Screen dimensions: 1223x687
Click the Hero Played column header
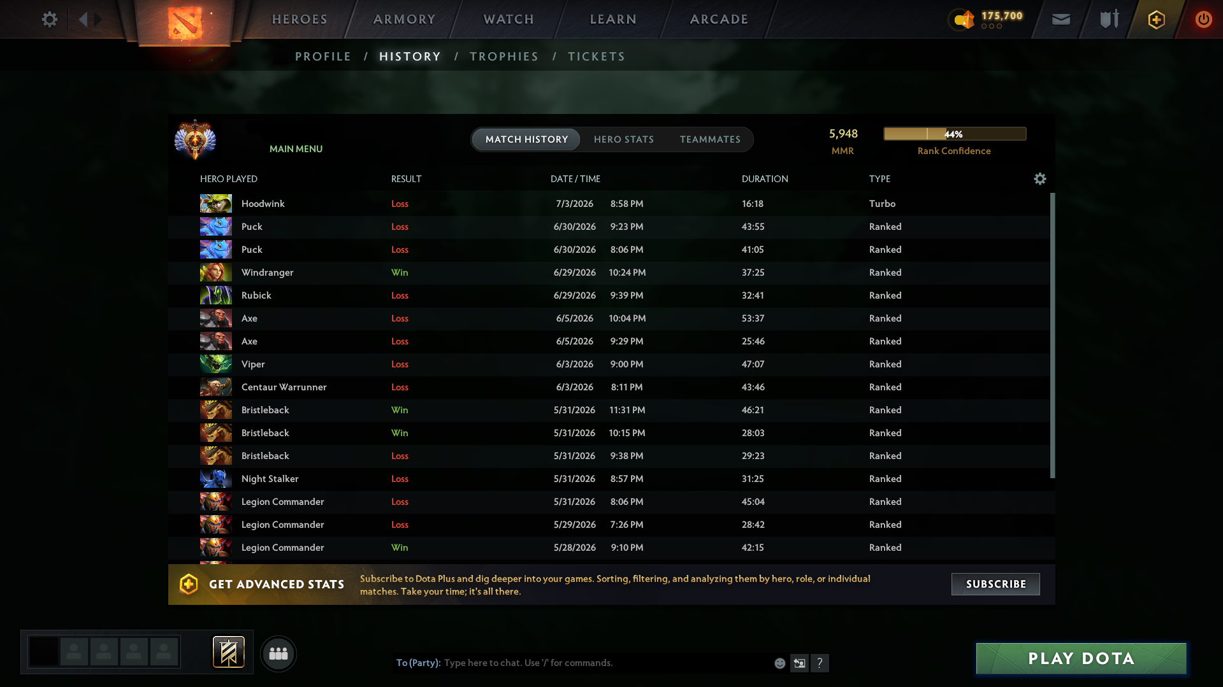(x=229, y=179)
